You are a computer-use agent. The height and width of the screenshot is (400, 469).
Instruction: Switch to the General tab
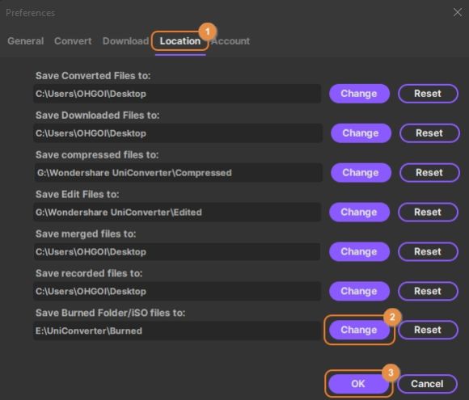pos(25,41)
